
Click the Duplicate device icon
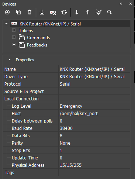click(18, 12)
